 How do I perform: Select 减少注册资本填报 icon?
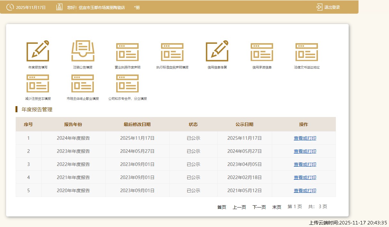pyautogui.click(x=38, y=83)
